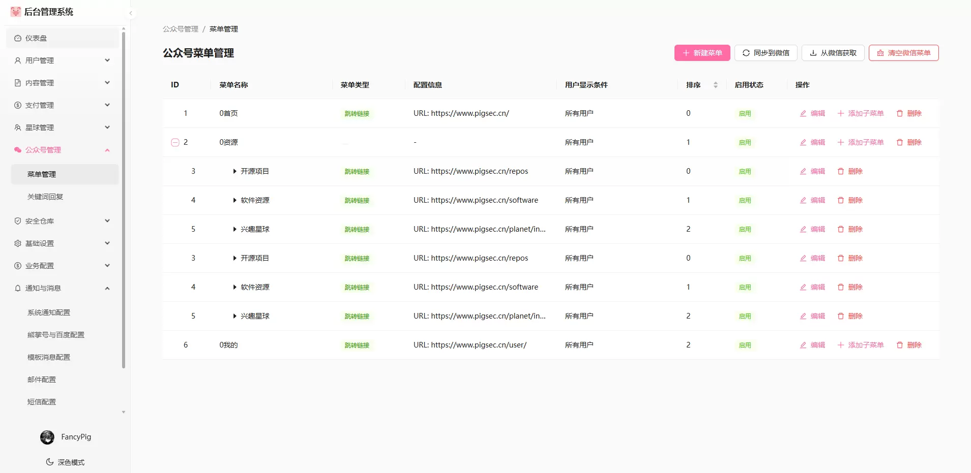Click the 通知与消息 bell icon
The width and height of the screenshot is (971, 473).
click(x=18, y=288)
